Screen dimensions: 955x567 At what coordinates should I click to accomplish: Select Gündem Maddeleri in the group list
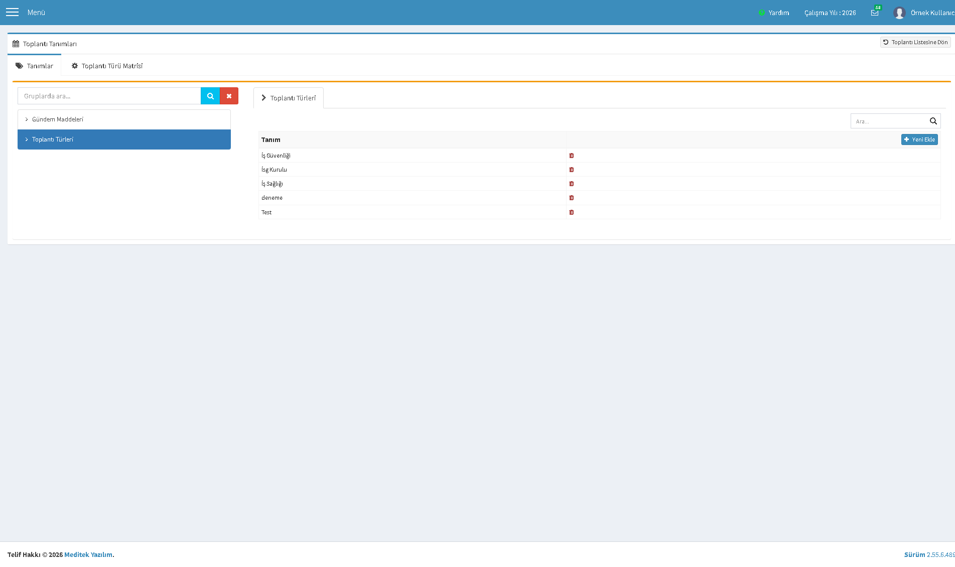pos(124,119)
